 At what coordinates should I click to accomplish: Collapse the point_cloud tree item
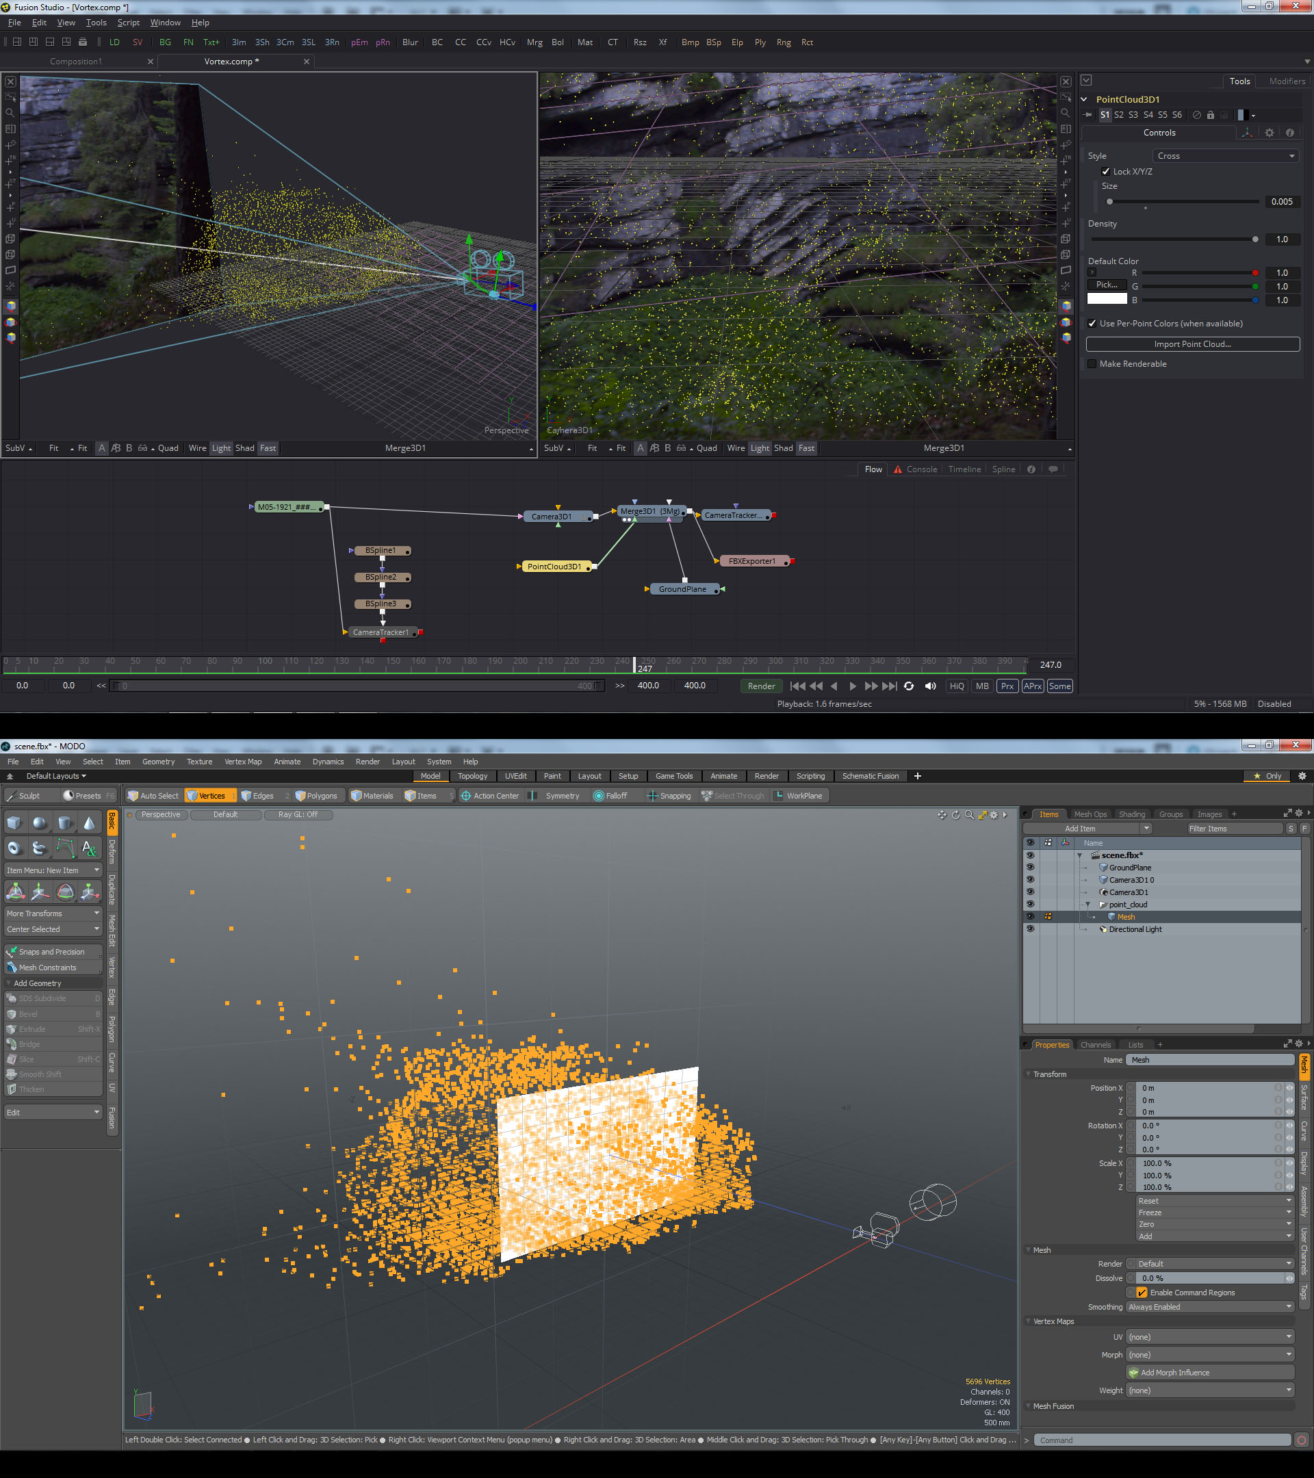[x=1087, y=905]
